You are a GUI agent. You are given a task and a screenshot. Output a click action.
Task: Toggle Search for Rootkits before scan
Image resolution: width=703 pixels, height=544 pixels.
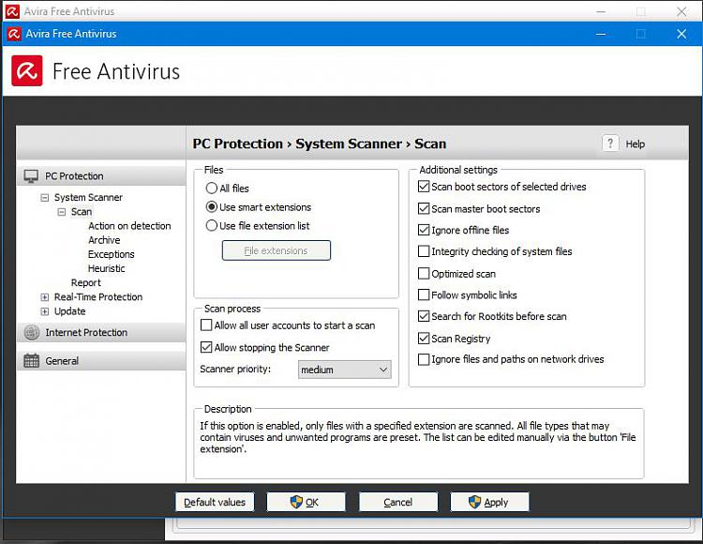pyautogui.click(x=424, y=316)
